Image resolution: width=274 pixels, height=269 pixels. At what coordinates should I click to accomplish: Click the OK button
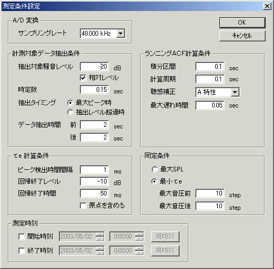click(243, 23)
